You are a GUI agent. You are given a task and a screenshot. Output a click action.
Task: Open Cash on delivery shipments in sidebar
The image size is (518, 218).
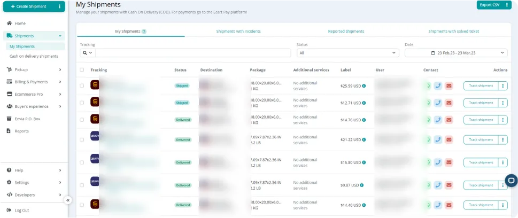34,56
